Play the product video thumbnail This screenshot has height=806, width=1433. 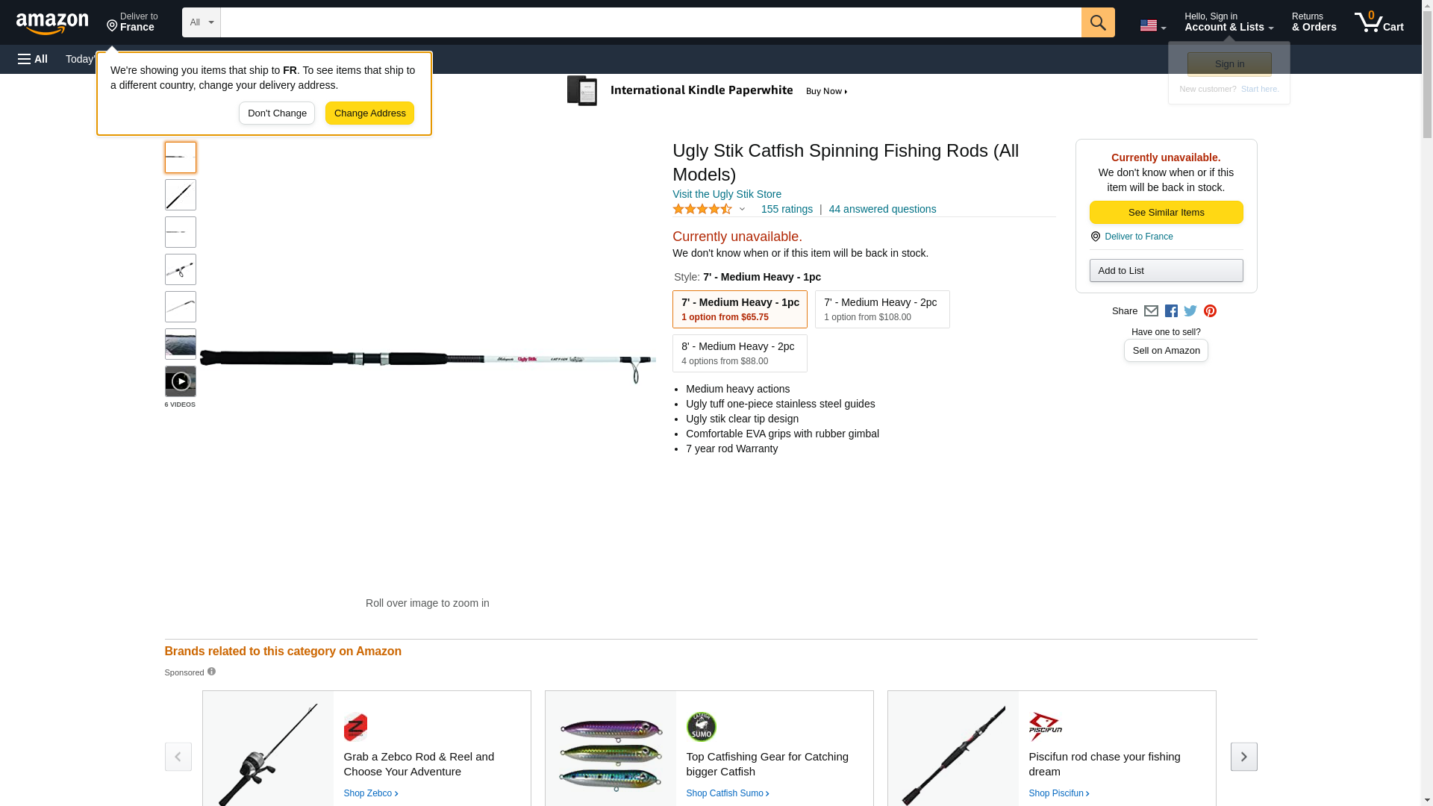point(180,381)
